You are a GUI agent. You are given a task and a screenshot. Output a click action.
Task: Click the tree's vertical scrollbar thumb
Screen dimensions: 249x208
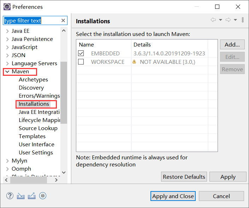coord(64,93)
